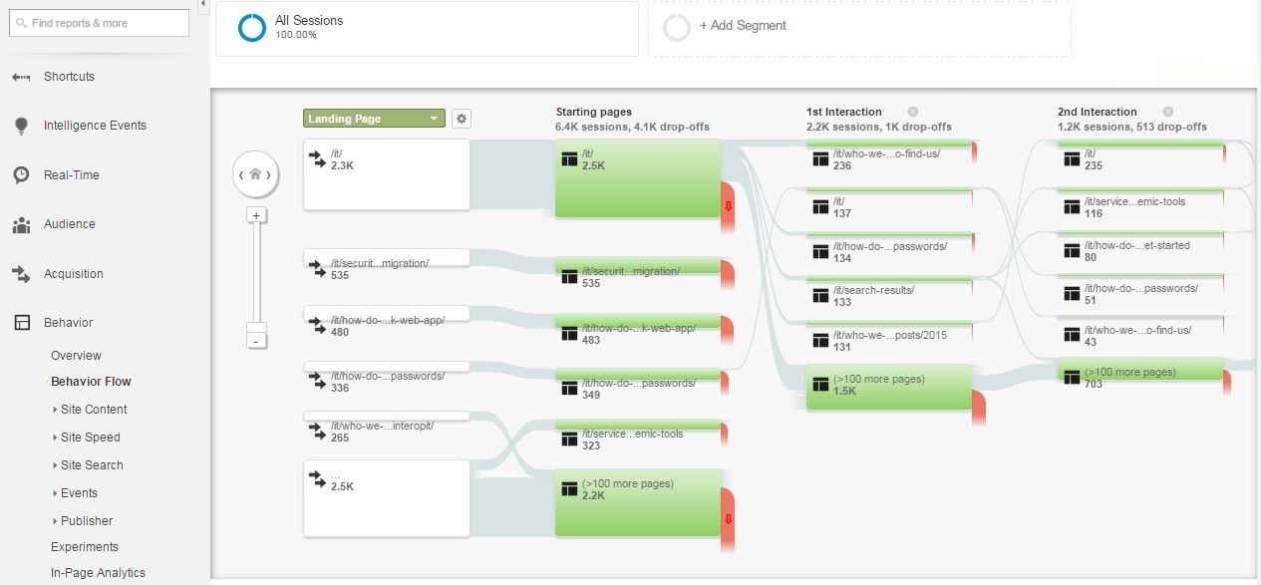Click the Audience people icon
This screenshot has height=585, width=1261.
[21, 224]
